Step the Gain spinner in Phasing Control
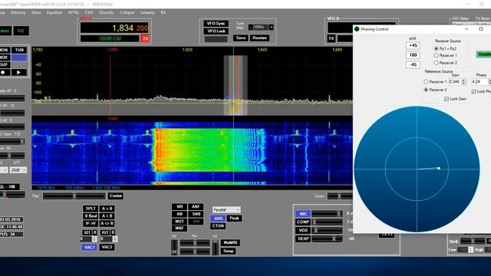Viewport: 491px width, 276px height. point(463,82)
